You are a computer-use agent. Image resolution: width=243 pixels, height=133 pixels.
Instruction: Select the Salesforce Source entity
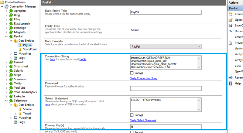point(27,109)
